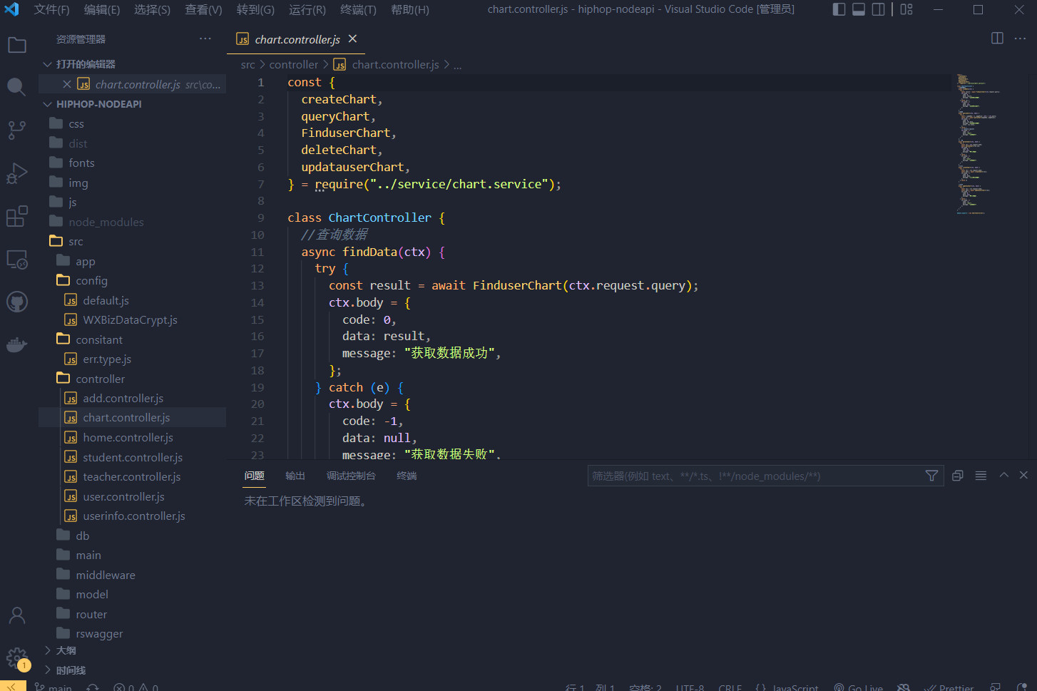Click synchronize changes status bar icon
The image size is (1037, 691).
point(93,687)
